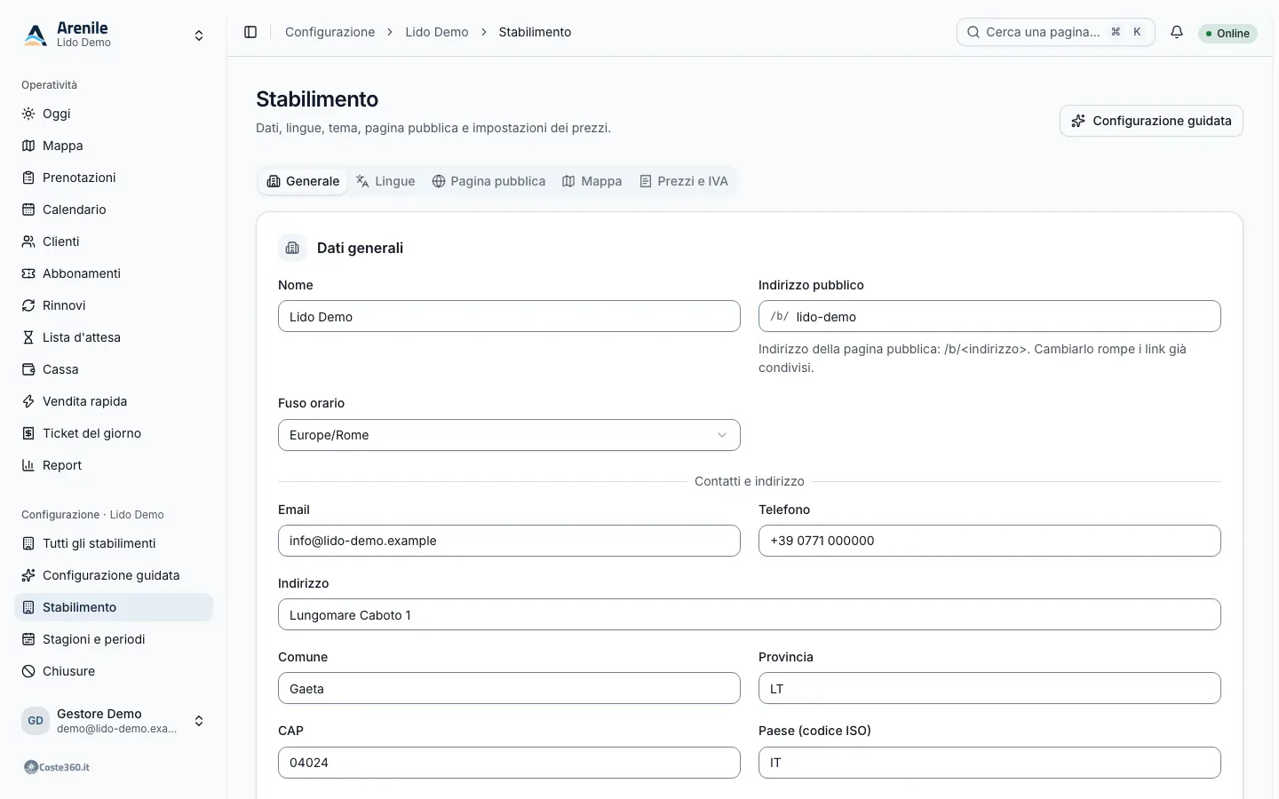1279x799 pixels.
Task: Click the CAP field
Action: 509,763
